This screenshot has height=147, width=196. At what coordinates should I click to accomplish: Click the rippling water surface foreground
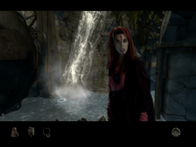[54, 109]
